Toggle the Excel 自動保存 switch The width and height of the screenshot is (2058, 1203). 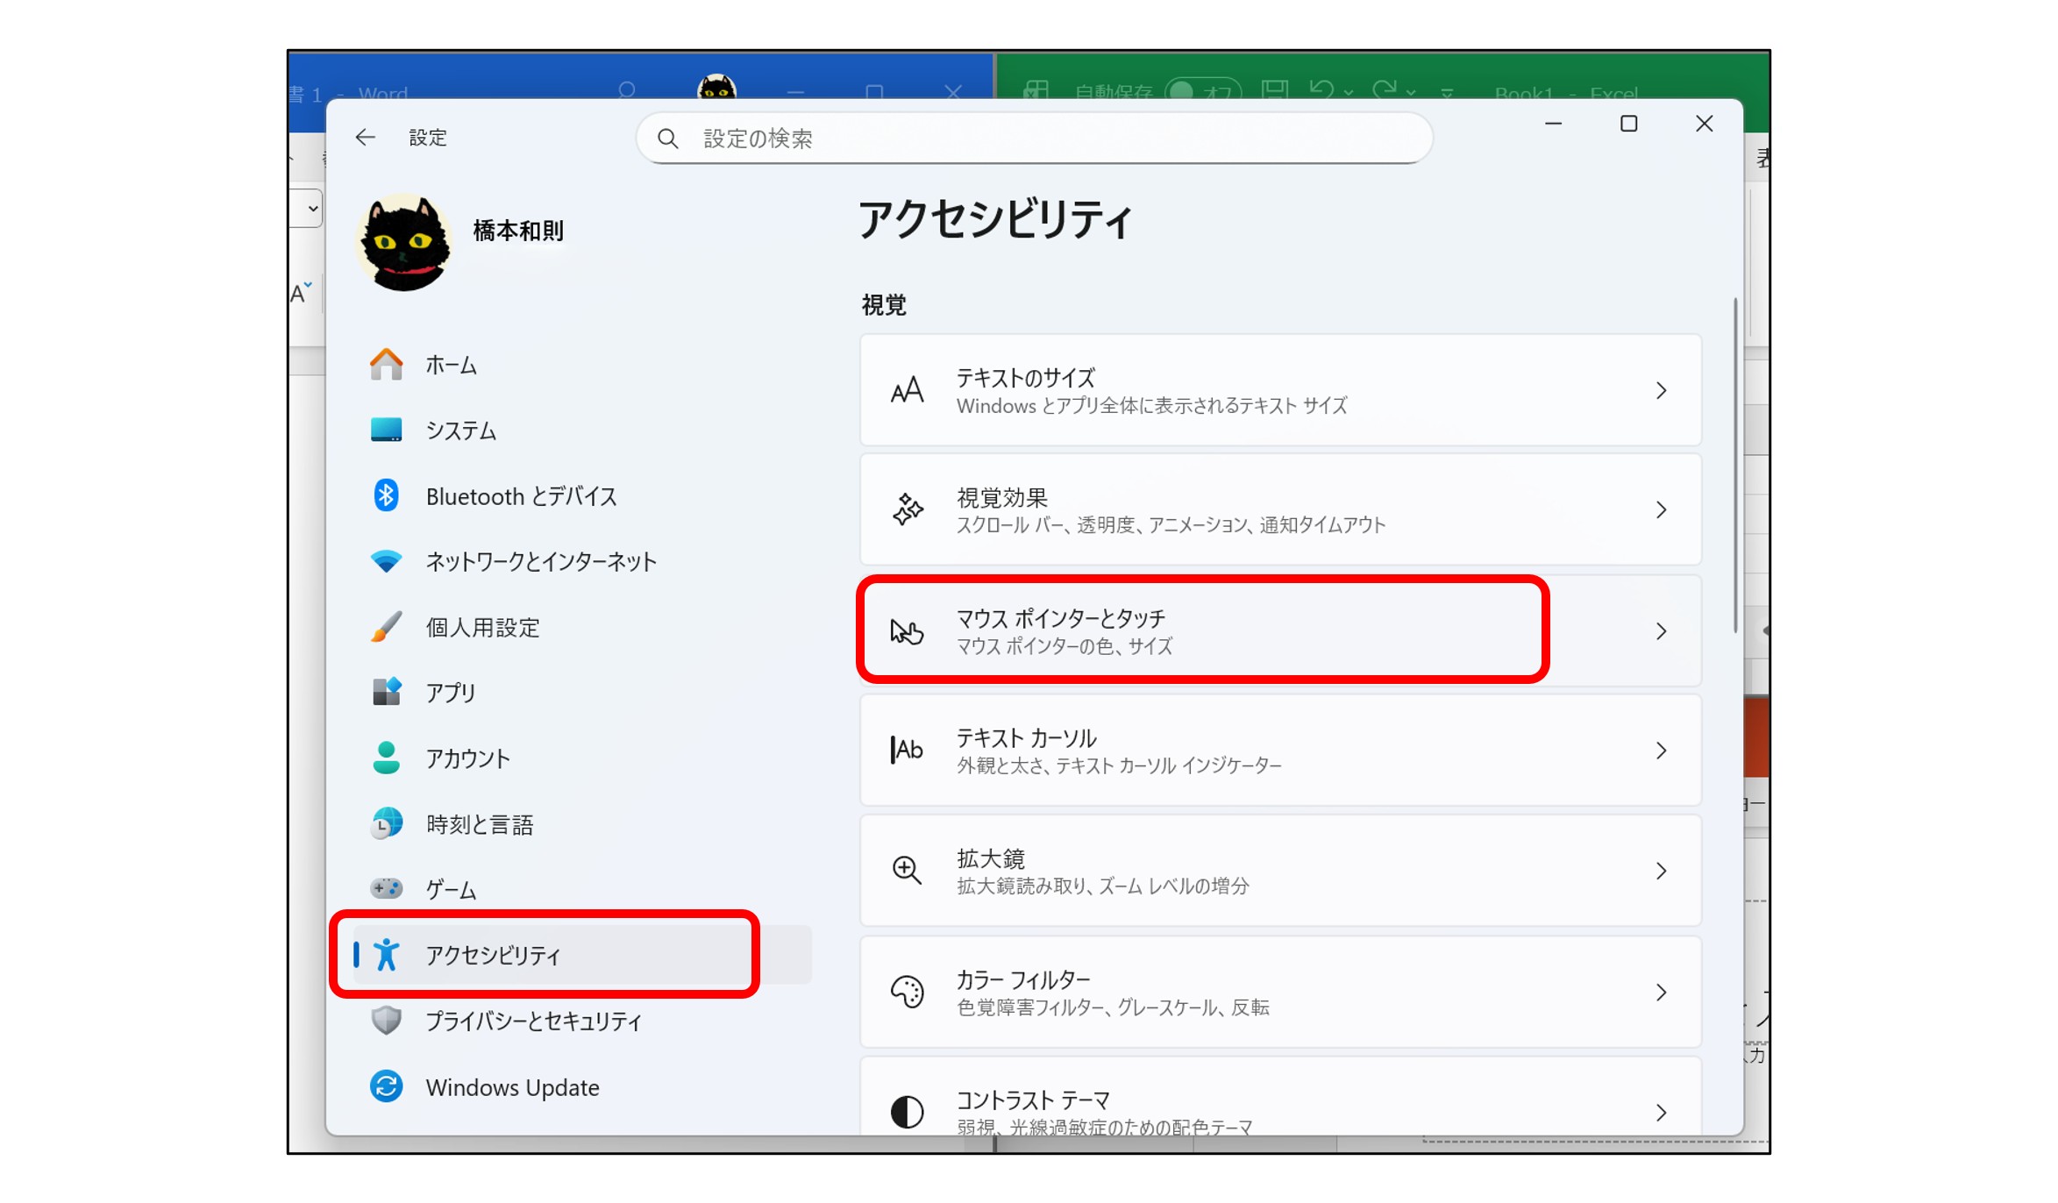tap(1202, 90)
